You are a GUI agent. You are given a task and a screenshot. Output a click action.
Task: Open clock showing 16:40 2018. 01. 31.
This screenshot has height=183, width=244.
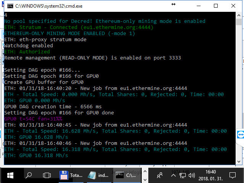point(211,175)
